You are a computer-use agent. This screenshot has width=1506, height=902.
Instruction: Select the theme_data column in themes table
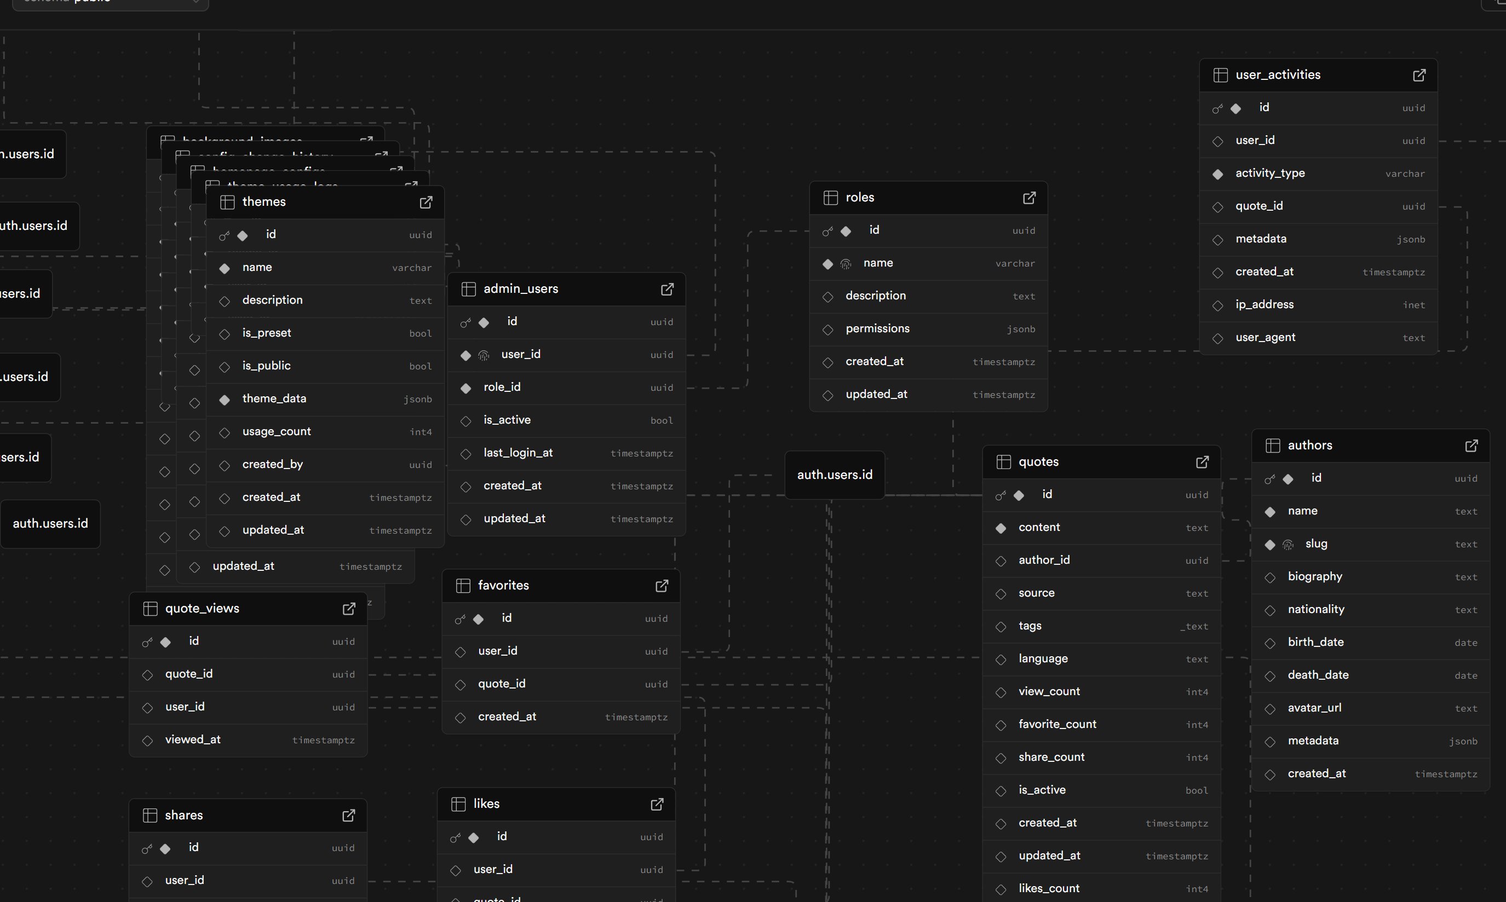click(x=274, y=398)
